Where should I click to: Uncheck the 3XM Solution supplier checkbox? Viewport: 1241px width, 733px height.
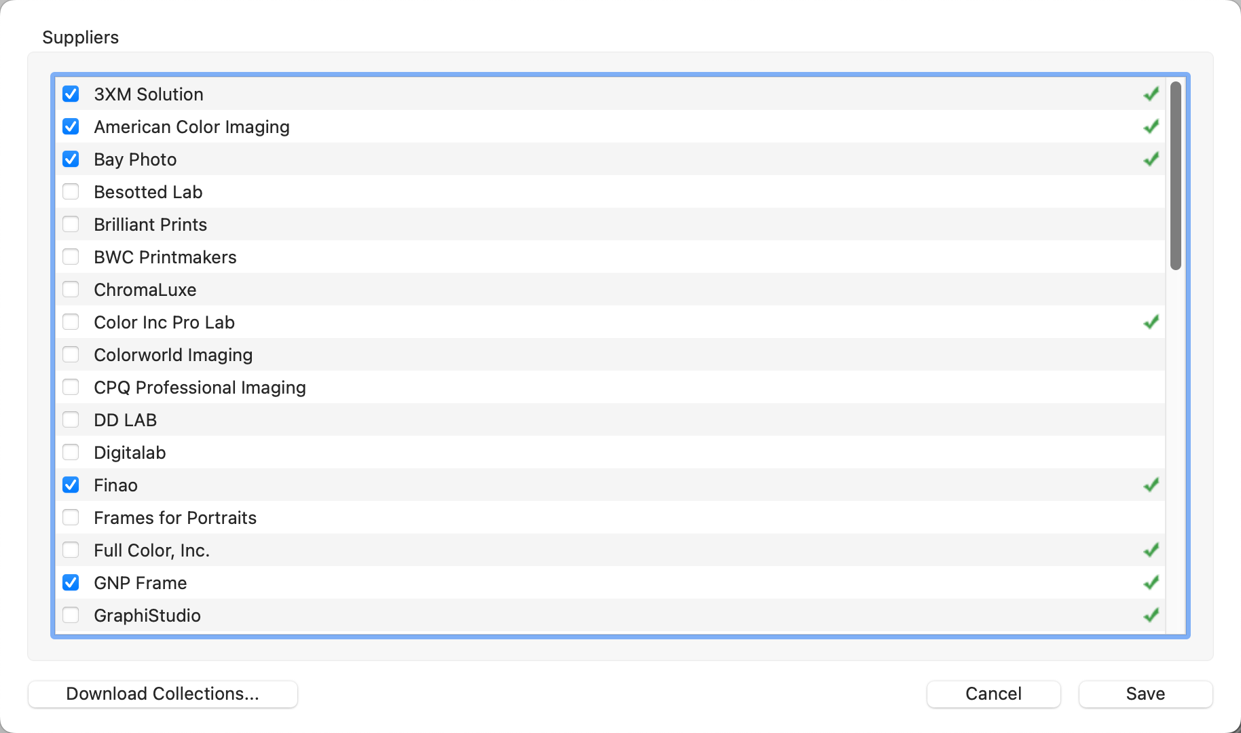click(71, 94)
